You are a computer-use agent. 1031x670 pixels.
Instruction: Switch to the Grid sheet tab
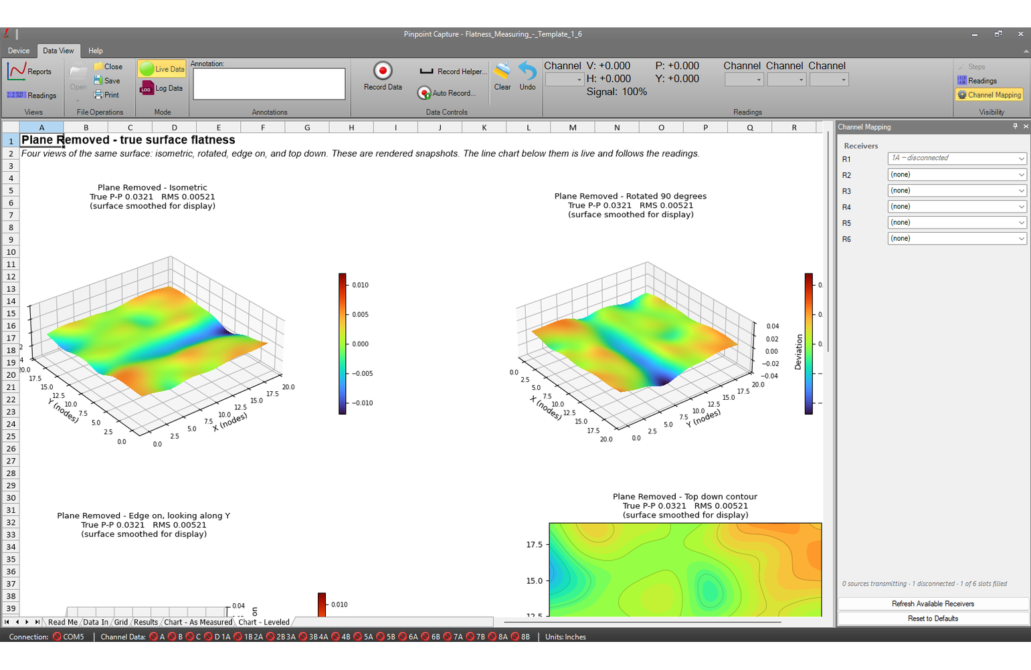click(x=121, y=622)
